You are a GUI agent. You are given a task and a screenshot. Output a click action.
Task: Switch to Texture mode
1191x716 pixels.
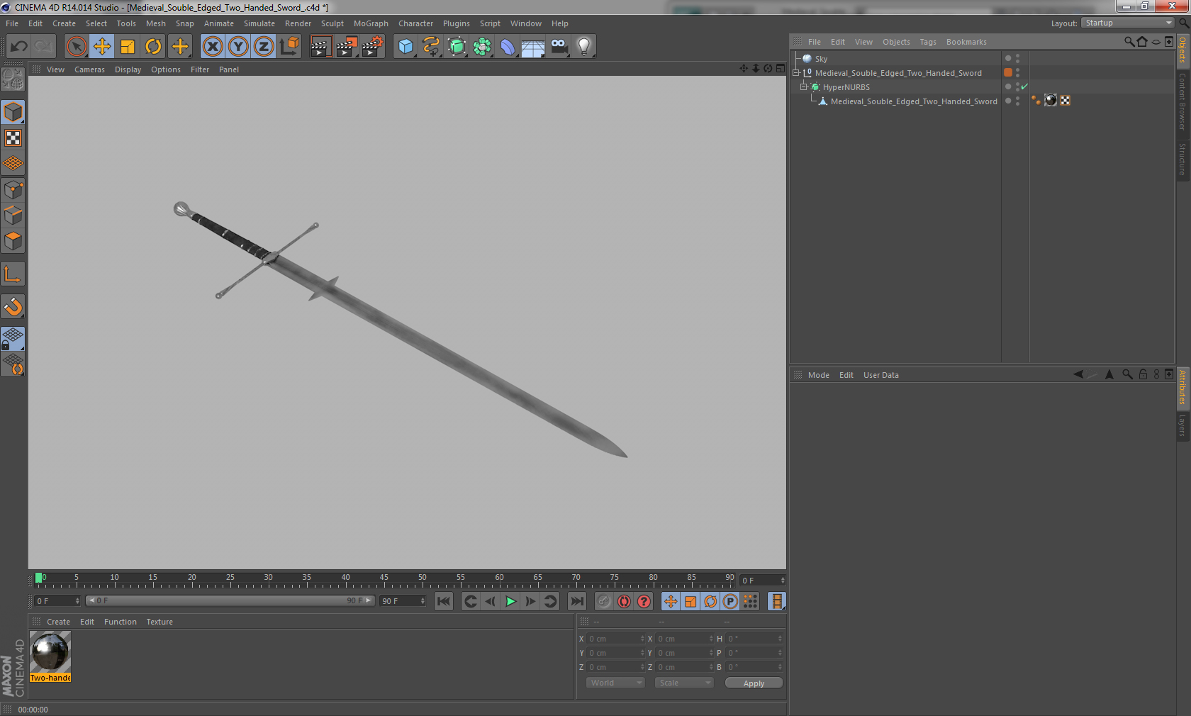pyautogui.click(x=13, y=138)
